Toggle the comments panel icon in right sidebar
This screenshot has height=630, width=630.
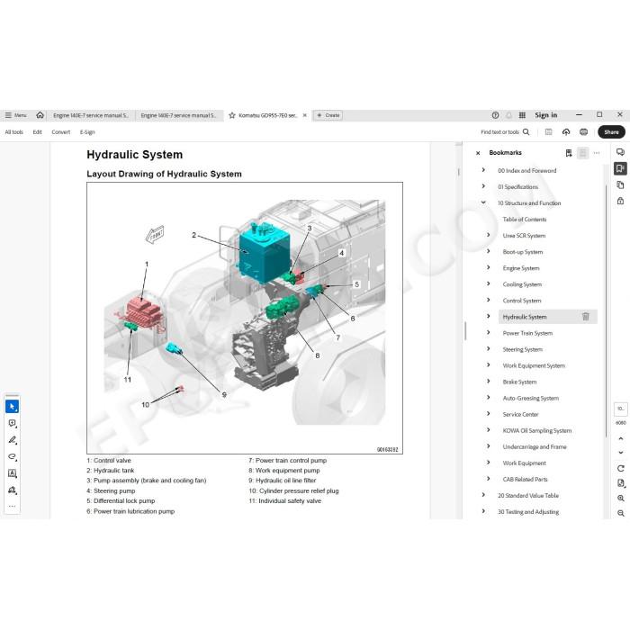[620, 152]
